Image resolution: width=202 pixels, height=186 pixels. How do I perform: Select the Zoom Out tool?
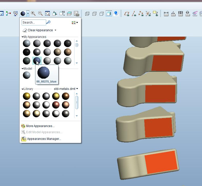click(x=41, y=14)
